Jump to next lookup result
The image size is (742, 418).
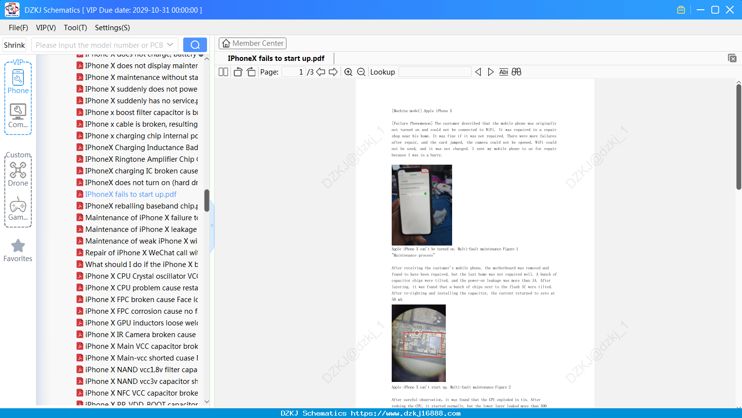pyautogui.click(x=491, y=72)
